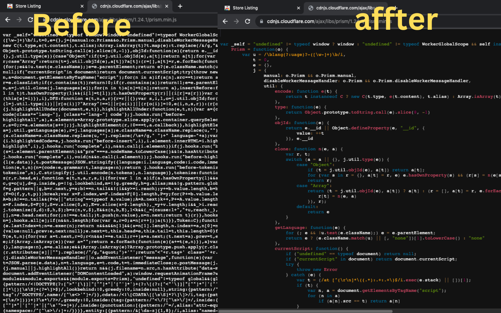Refresh the page in the affter window

point(247,22)
